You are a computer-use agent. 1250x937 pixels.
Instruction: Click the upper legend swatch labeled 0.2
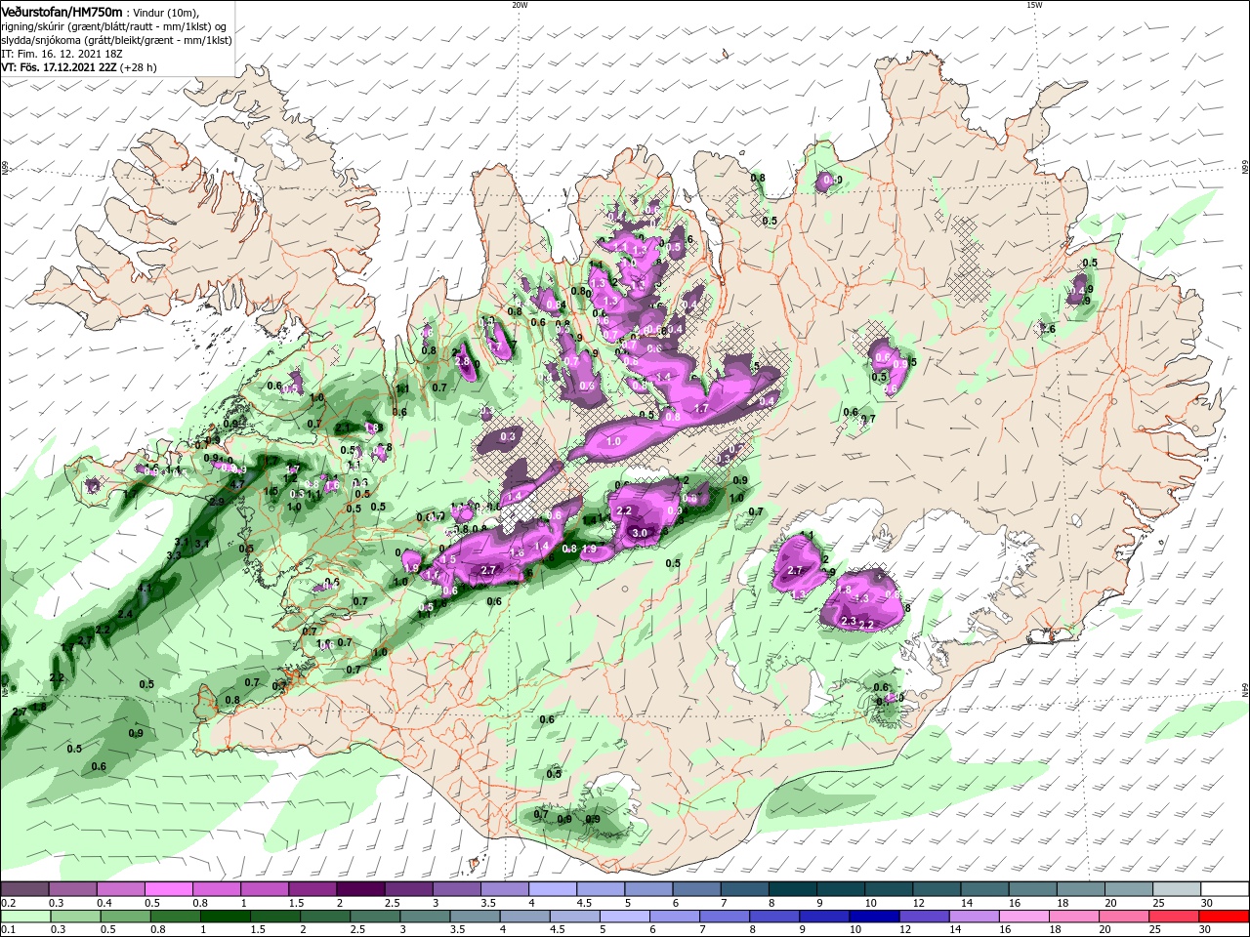24,889
